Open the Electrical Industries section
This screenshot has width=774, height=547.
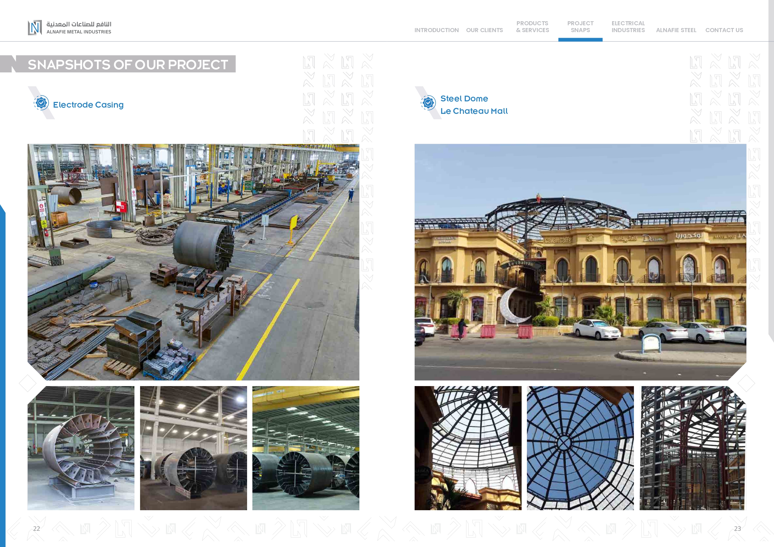pyautogui.click(x=628, y=27)
